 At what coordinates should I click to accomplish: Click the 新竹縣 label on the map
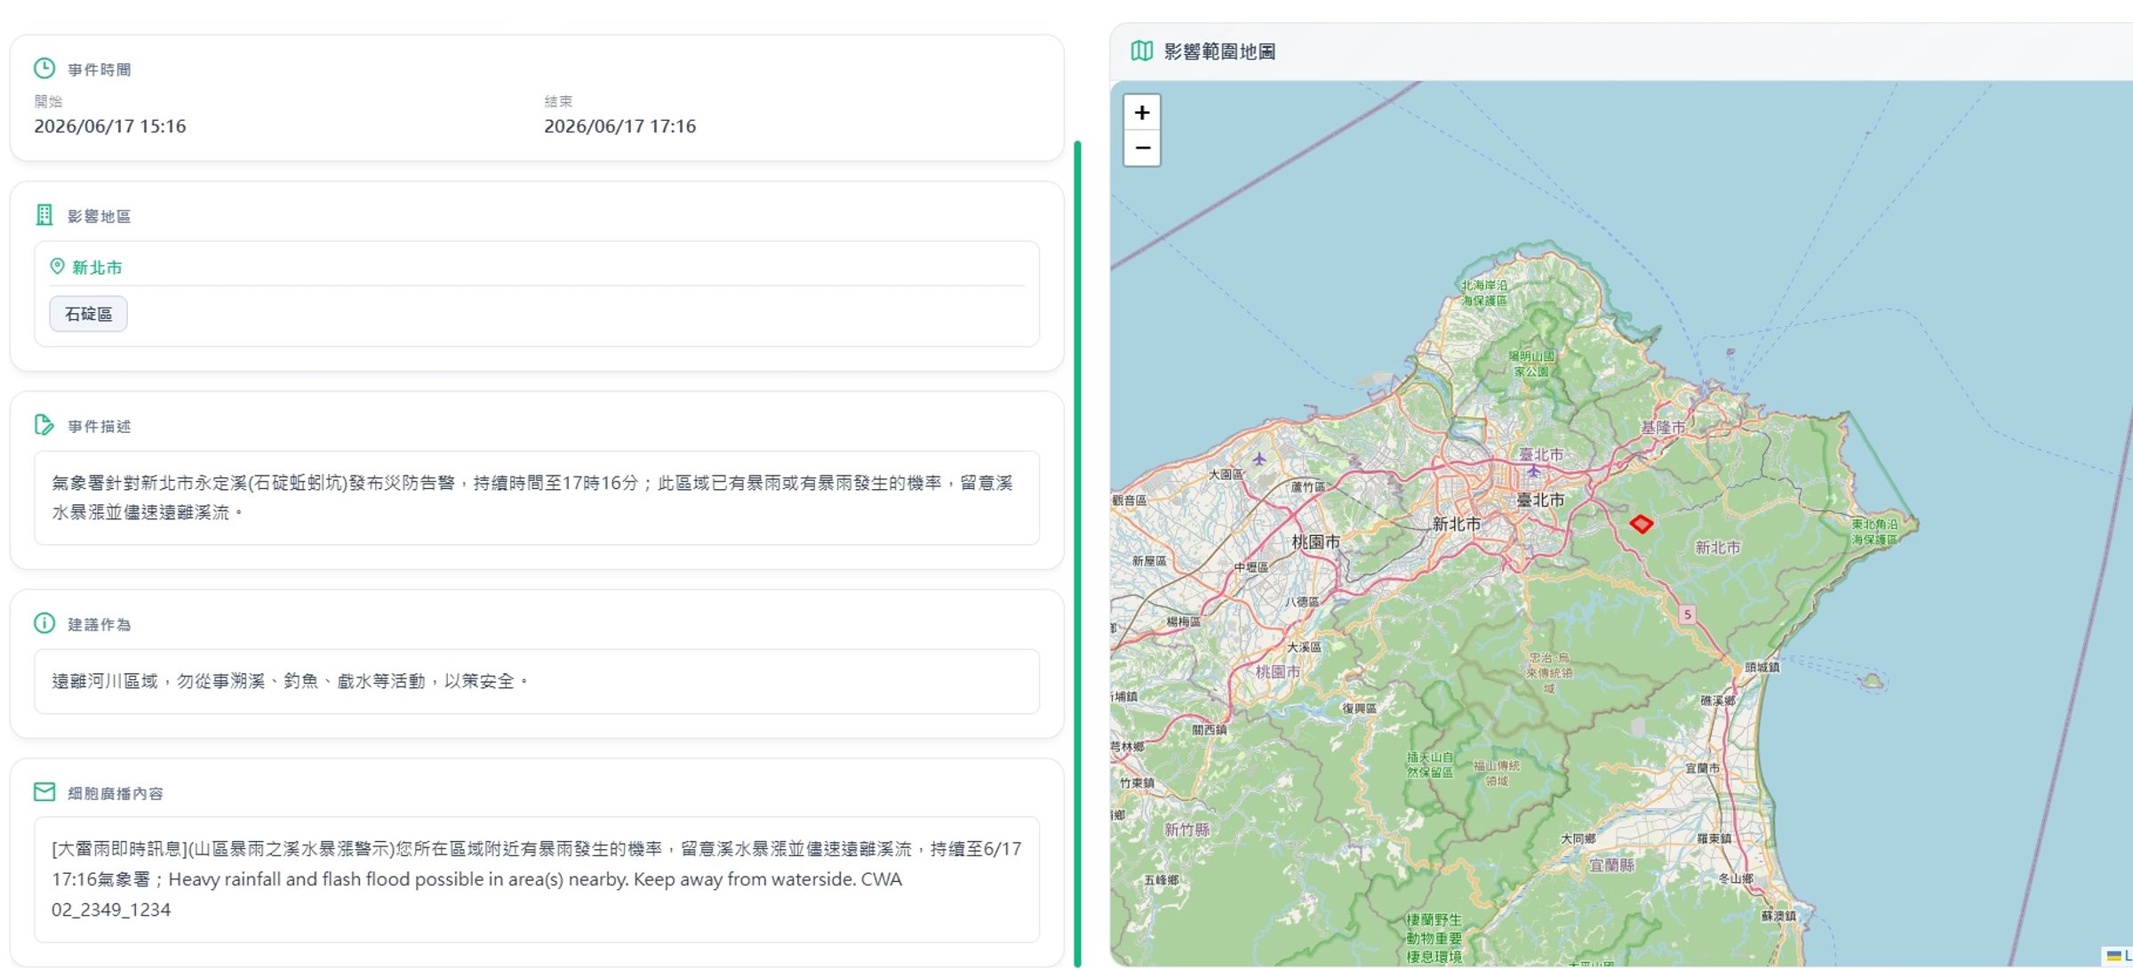pos(1187,830)
